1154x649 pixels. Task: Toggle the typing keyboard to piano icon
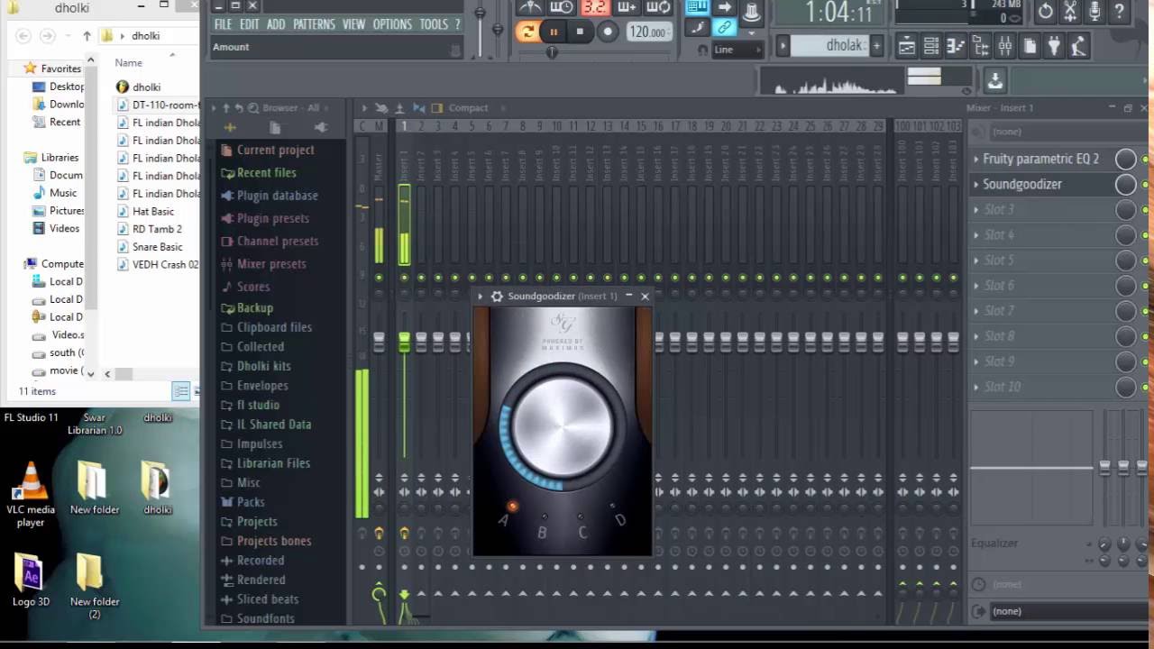697,7
